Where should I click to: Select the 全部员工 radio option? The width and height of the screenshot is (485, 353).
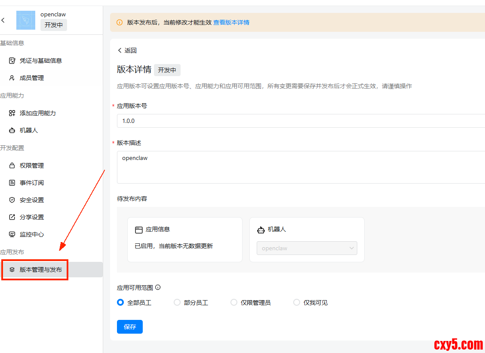tap(120, 303)
